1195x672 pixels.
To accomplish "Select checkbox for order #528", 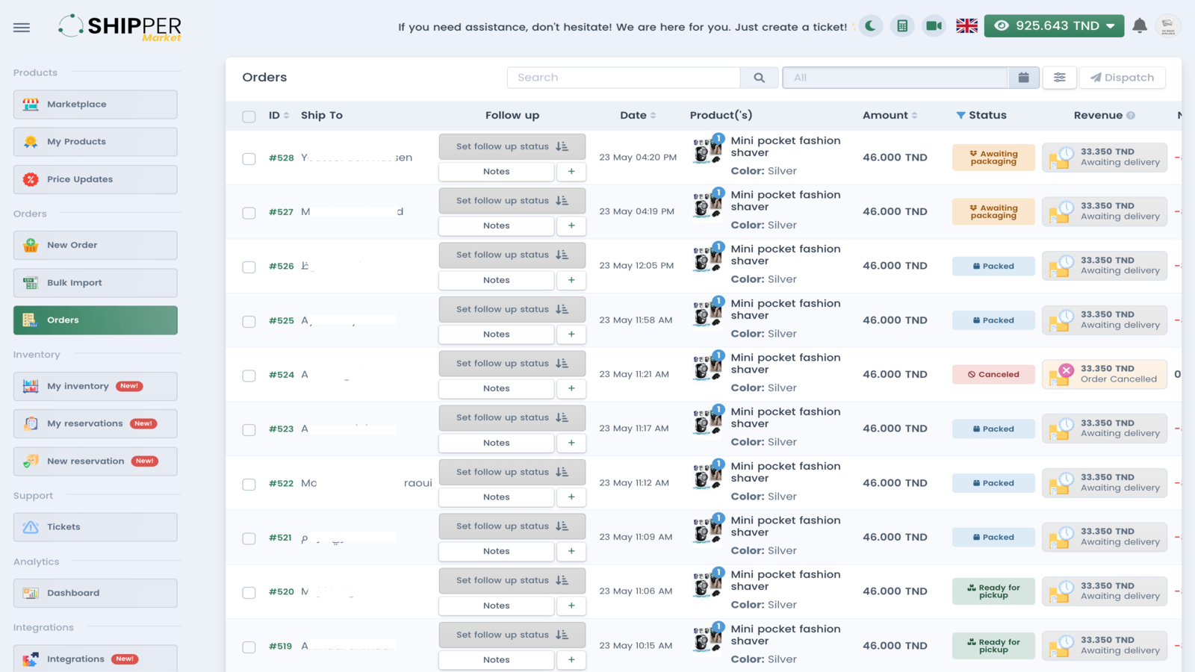I will (249, 158).
